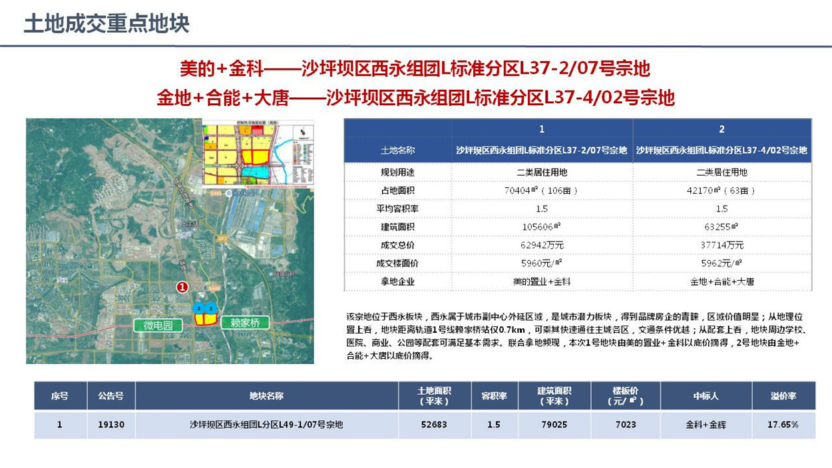Click the "建筑面积（平米）" column header

[554, 395]
